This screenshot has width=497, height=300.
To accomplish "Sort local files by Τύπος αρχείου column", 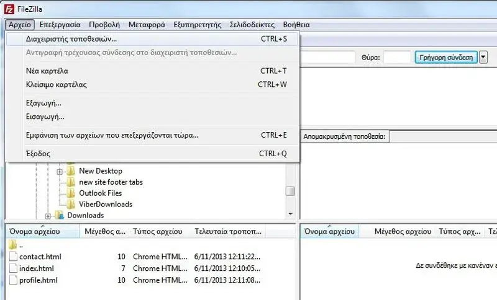I will 160,231.
